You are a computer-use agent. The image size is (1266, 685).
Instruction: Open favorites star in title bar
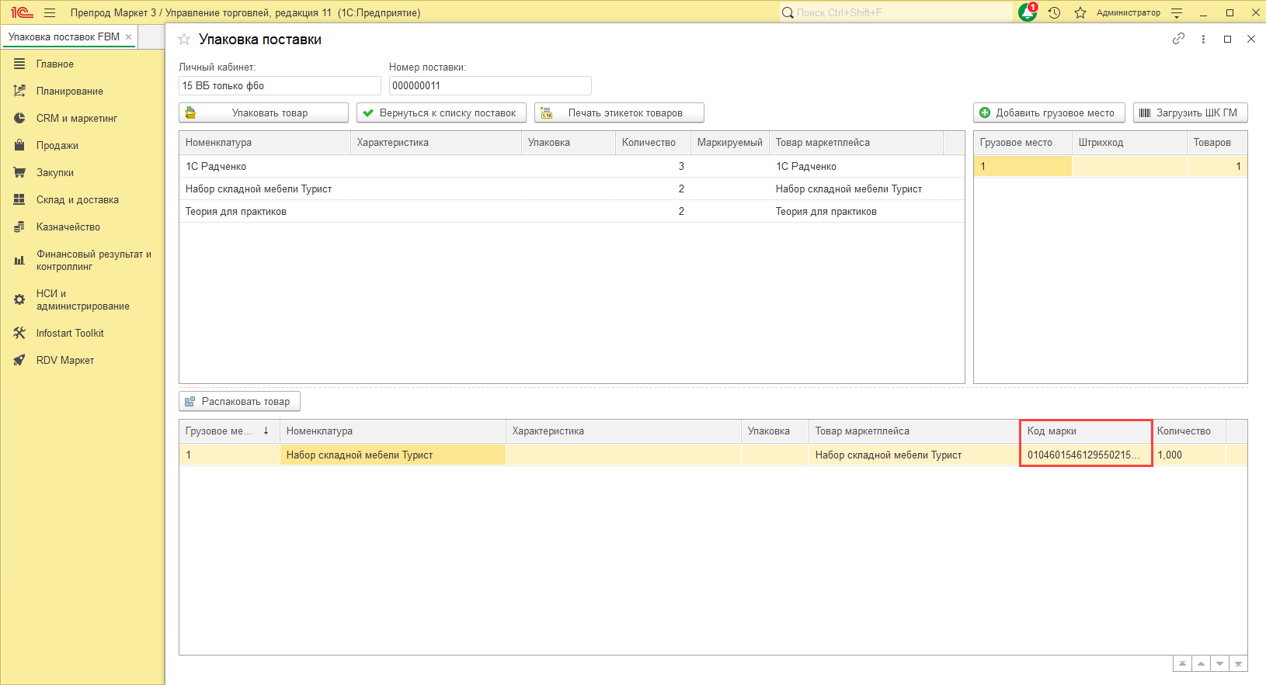pyautogui.click(x=1080, y=12)
